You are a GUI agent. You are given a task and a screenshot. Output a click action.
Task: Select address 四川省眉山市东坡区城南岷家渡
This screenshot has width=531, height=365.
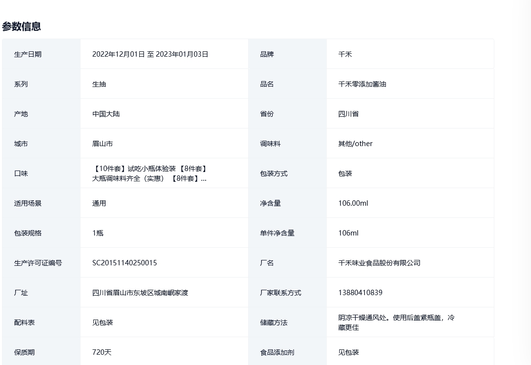pyautogui.click(x=140, y=293)
